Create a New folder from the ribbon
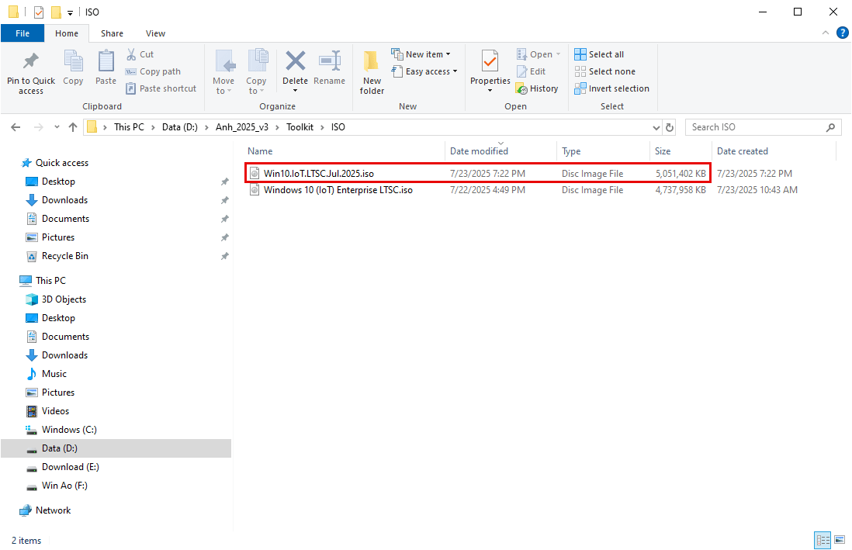The height and width of the screenshot is (550, 852). (x=372, y=71)
